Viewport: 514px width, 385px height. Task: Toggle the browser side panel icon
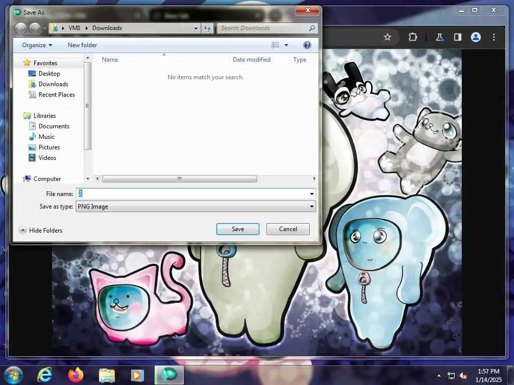[458, 37]
